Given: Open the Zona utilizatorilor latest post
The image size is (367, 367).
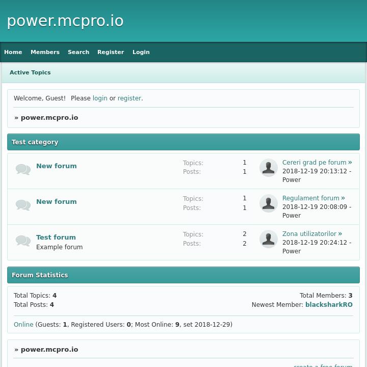Looking at the screenshot, I should pyautogui.click(x=309, y=234).
